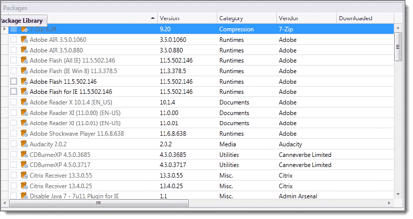Screen dimensions: 413x219
Task: Click the CDBurnerXP 4.5.0.3717 package icon
Action: pyautogui.click(x=24, y=165)
